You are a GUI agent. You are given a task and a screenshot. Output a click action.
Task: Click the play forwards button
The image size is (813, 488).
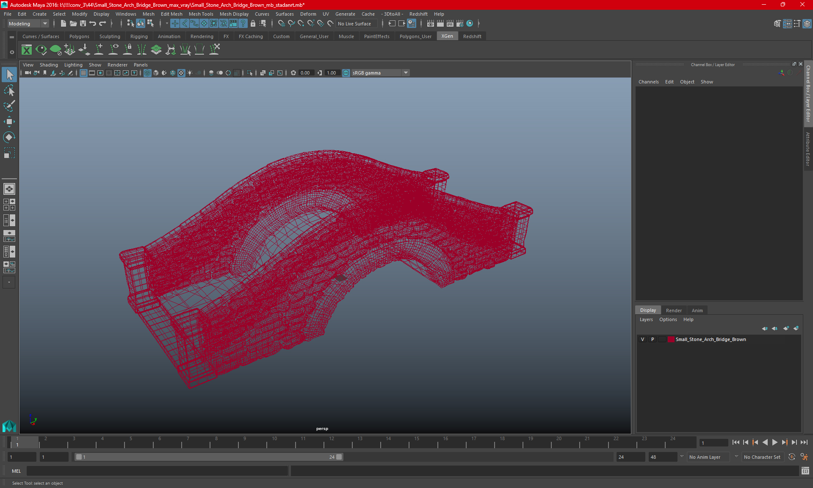774,442
